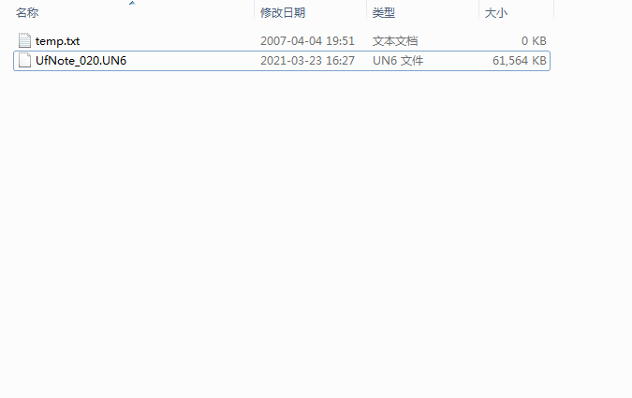This screenshot has height=398, width=632.
Task: Click the 2007-04-04 19:51 modified date
Action: (x=307, y=41)
